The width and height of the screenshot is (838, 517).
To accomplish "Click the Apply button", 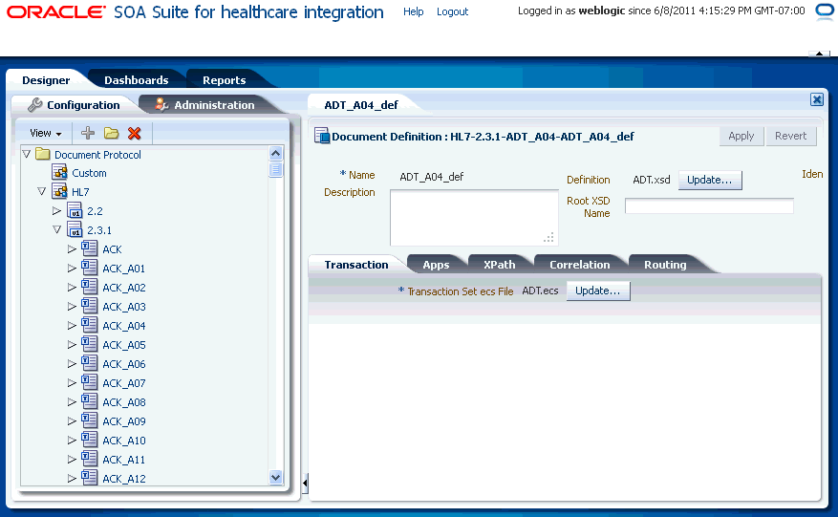I will [741, 136].
